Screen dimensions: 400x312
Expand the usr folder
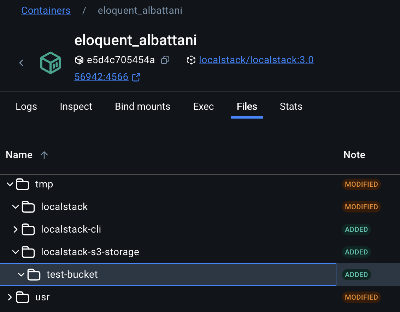click(x=10, y=297)
